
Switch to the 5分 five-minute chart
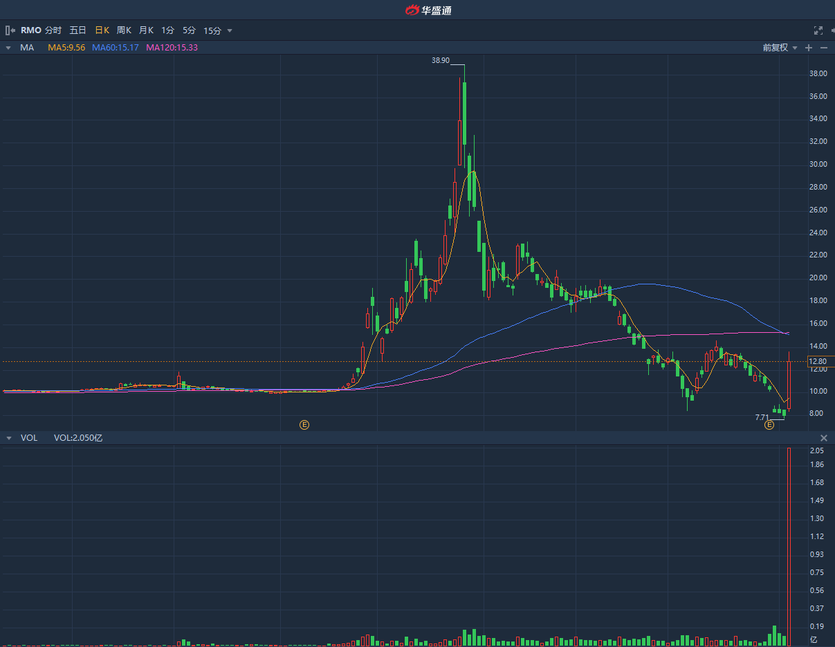point(190,30)
